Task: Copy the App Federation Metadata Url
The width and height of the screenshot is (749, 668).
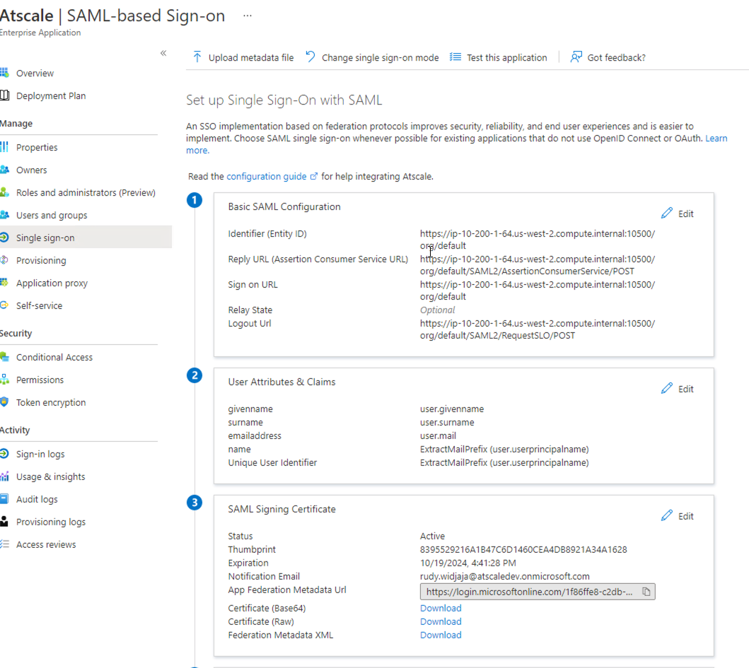Action: [x=646, y=592]
